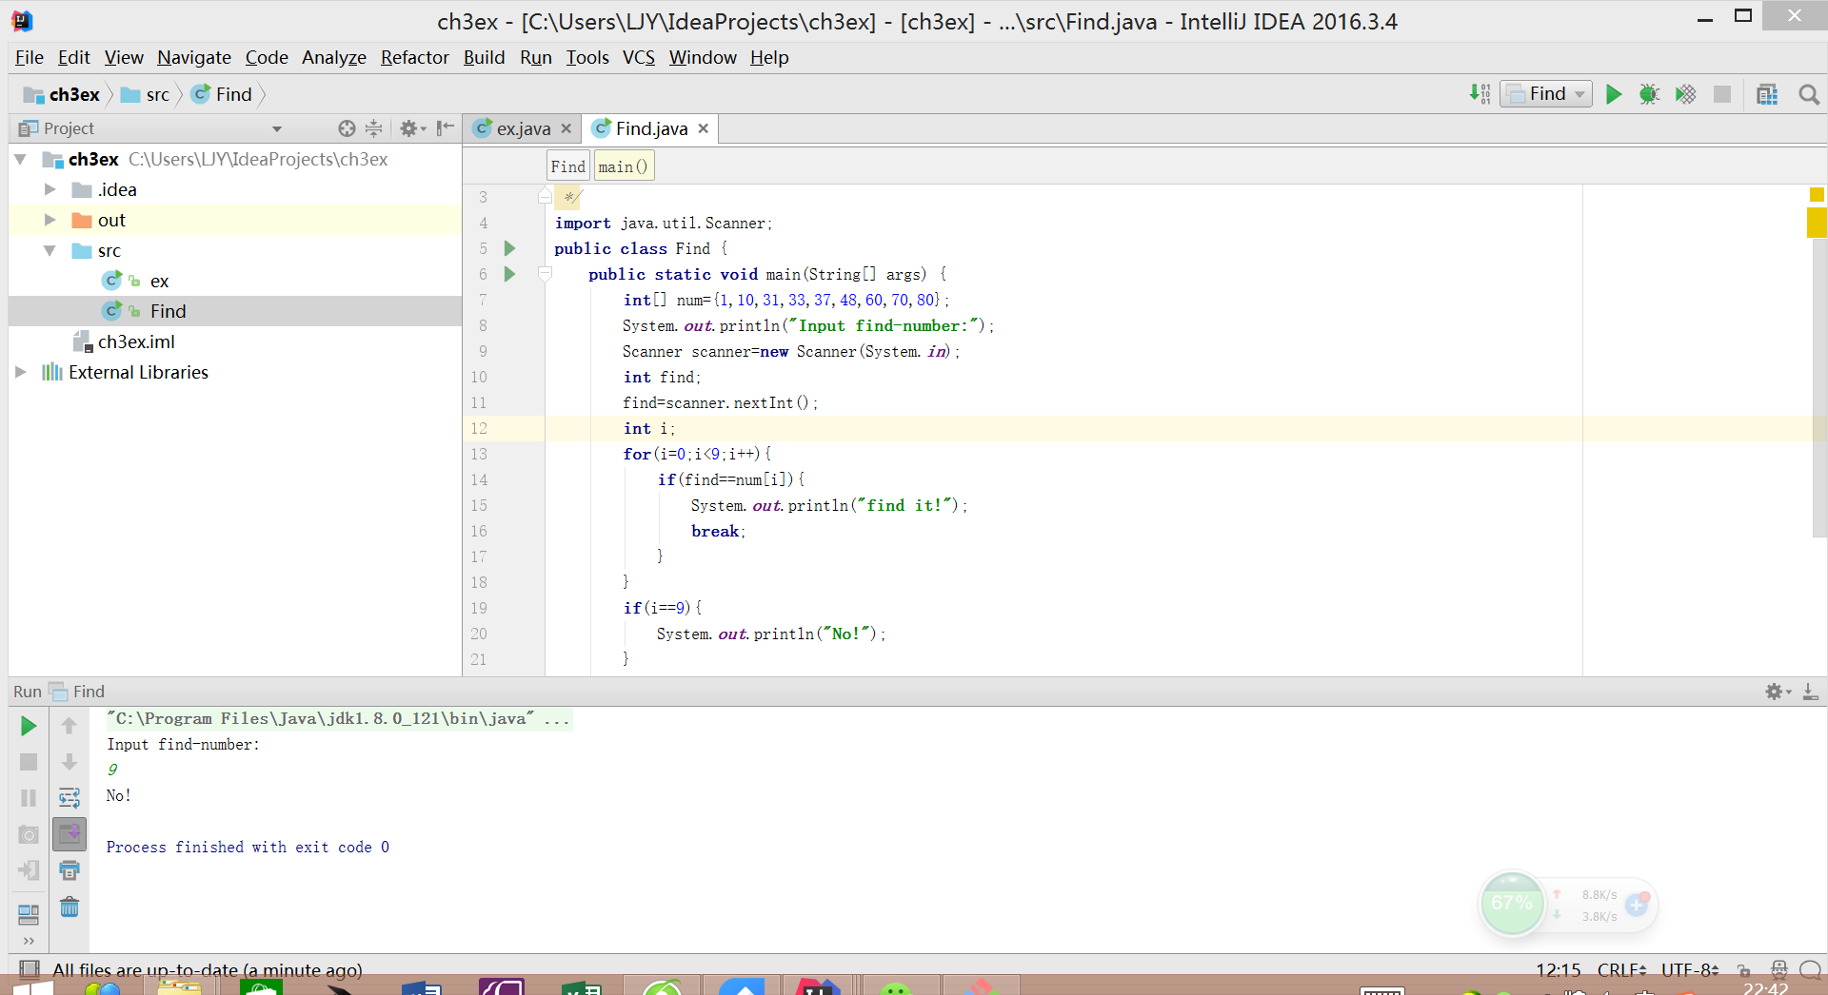Click the tool window toggle in status bar corner
This screenshot has height=995, width=1828.
[x=30, y=969]
